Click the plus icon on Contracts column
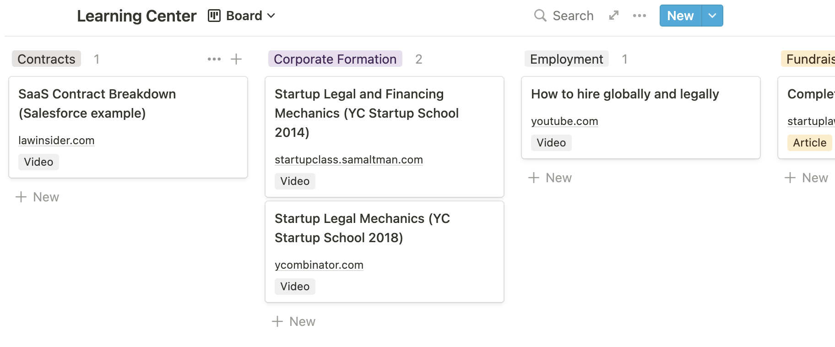 [236, 59]
